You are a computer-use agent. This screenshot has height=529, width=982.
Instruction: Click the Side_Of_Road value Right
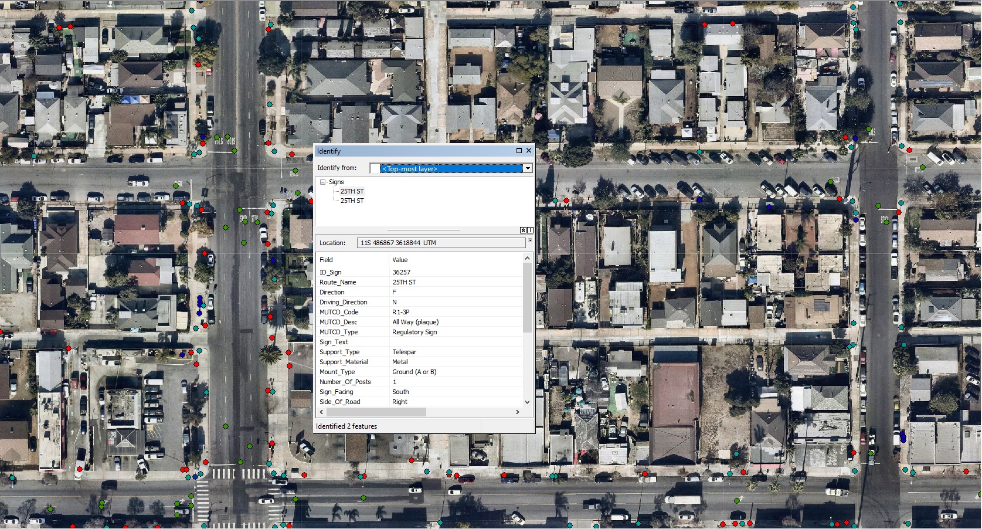pyautogui.click(x=400, y=402)
